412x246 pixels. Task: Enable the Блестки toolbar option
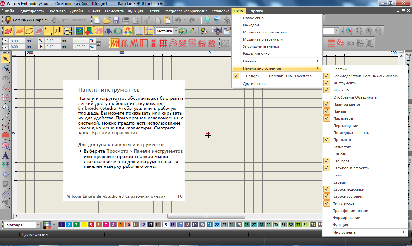point(341,69)
